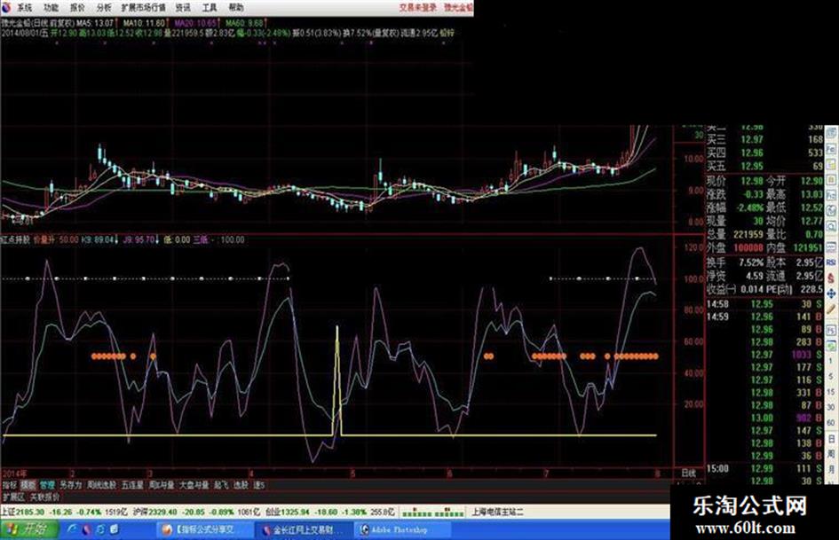Select the 大盘斗量 indicator tab
Viewport: 839px width, 540px height.
[x=194, y=485]
